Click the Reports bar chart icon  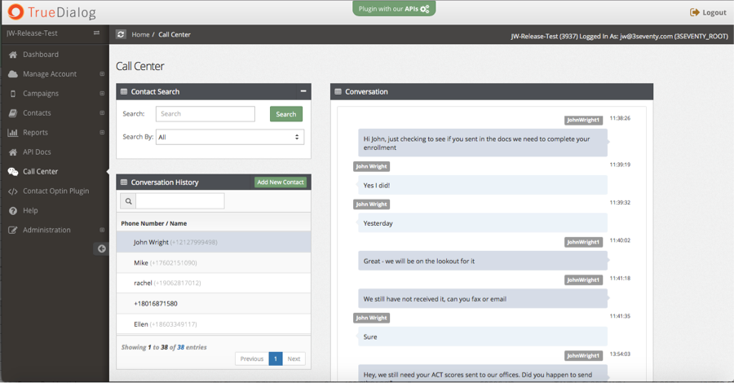click(x=12, y=133)
